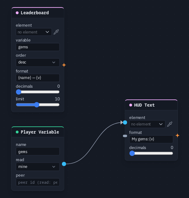Open the HUD Text element dropdown
Viewport: 189px width, 198px height.
[x=147, y=124]
